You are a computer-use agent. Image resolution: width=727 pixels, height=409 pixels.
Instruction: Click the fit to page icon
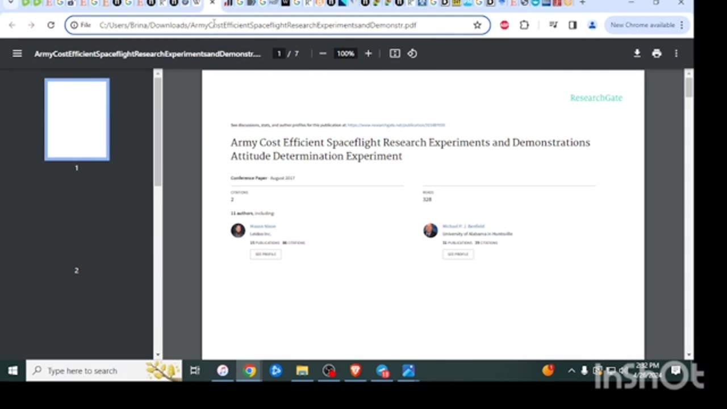[x=395, y=53]
